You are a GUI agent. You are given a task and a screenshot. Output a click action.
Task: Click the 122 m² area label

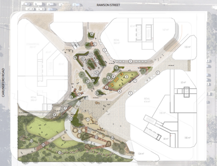[x=187, y=47]
